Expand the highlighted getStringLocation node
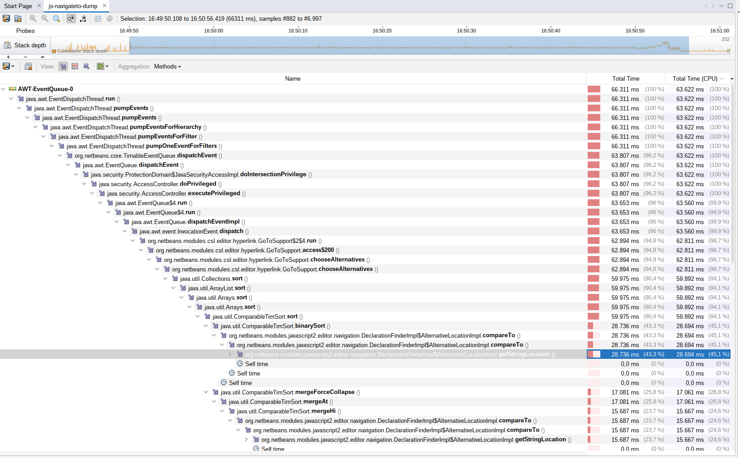This screenshot has width=740, height=458. click(230, 354)
